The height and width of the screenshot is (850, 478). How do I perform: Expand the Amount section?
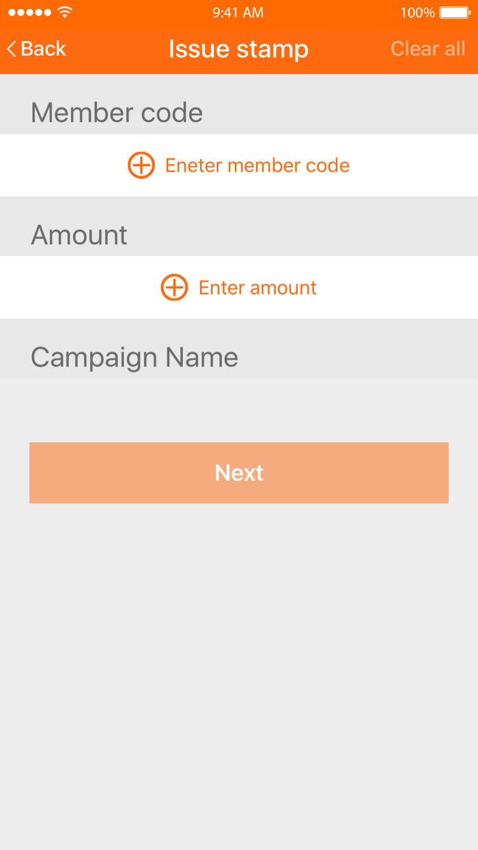coord(79,234)
